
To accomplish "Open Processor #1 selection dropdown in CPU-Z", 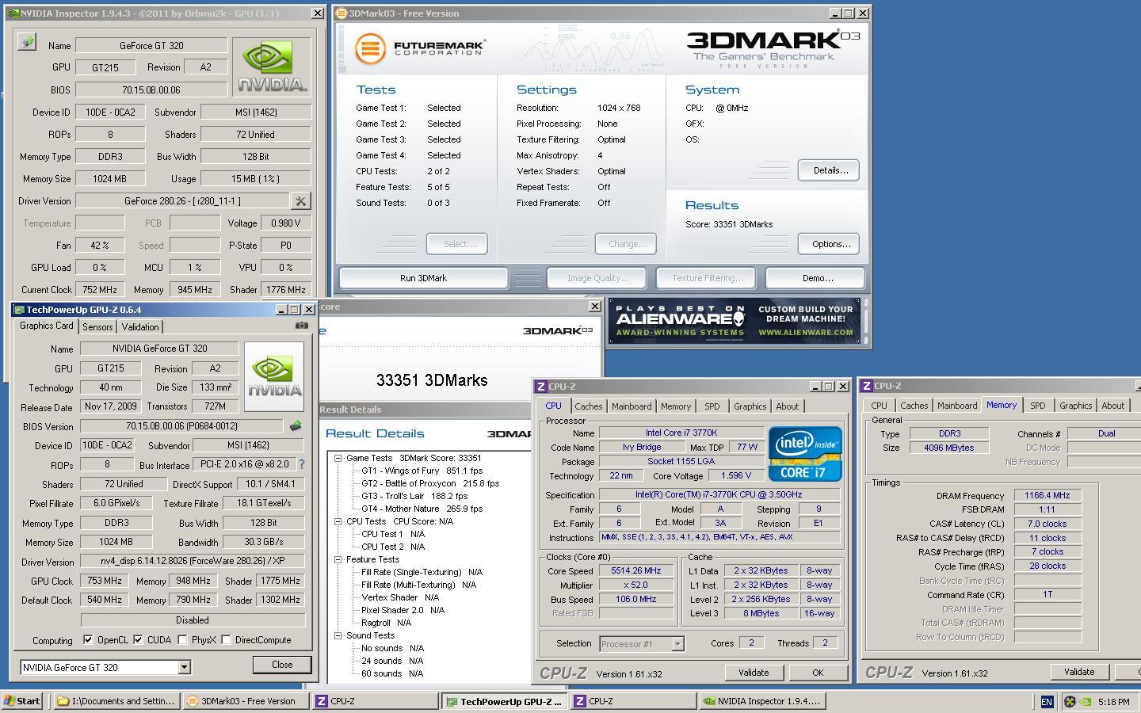I will point(677,644).
